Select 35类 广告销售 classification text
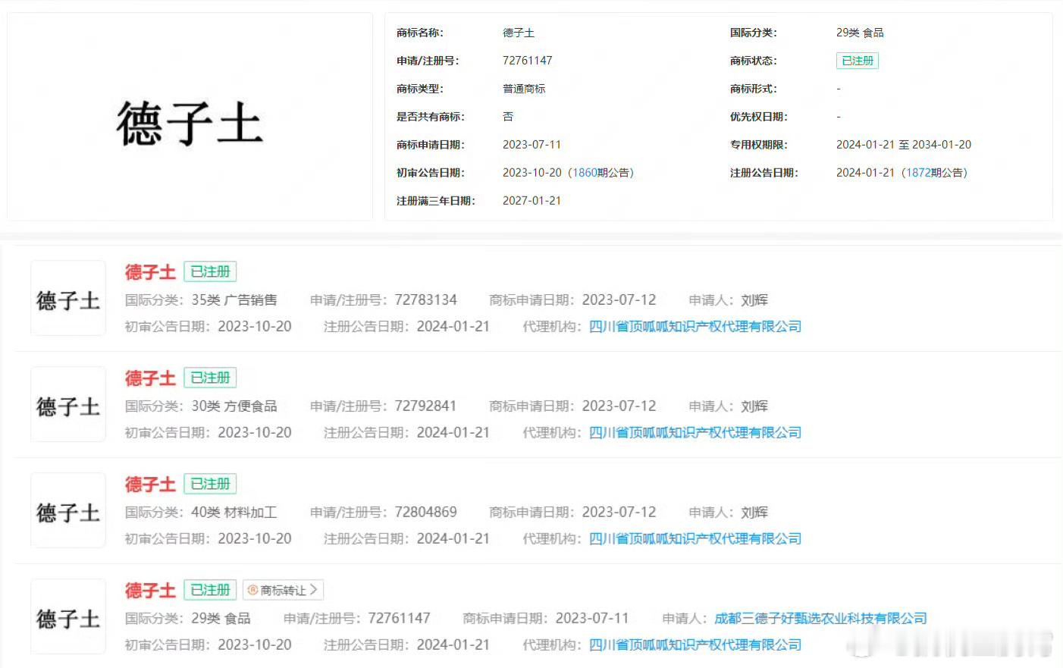Image resolution: width=1063 pixels, height=668 pixels. (x=234, y=300)
